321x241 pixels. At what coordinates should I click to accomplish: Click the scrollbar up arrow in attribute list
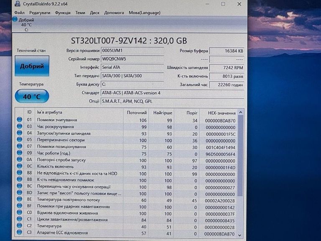(x=241, y=112)
